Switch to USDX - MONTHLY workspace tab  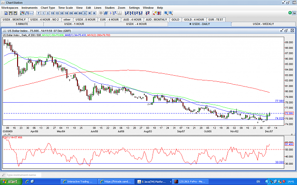click(14, 19)
